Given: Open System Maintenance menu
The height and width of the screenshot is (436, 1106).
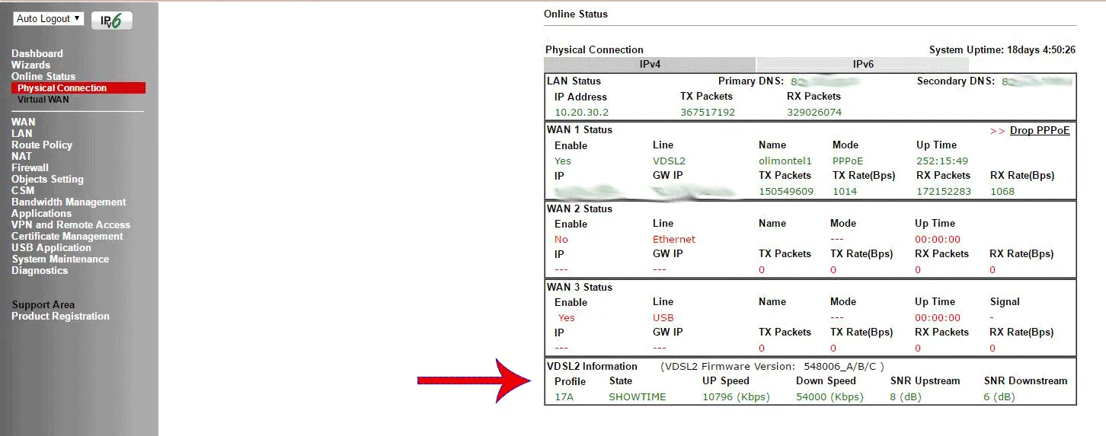Looking at the screenshot, I should tap(60, 259).
